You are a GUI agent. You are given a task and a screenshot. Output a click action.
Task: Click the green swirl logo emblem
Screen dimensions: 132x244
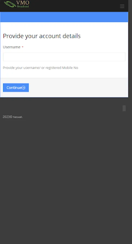10,4
